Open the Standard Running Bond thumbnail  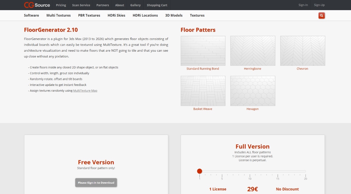point(203,51)
